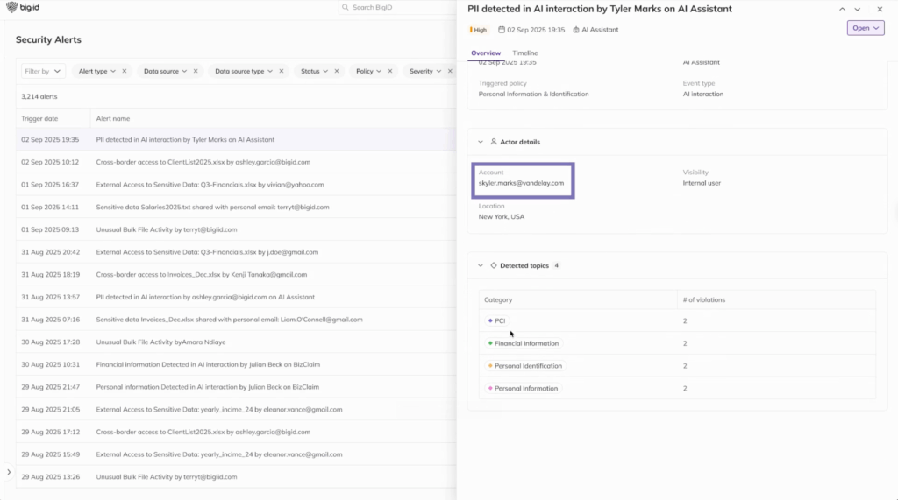898x500 pixels.
Task: Go to the next alert with down chevron
Action: 858,9
